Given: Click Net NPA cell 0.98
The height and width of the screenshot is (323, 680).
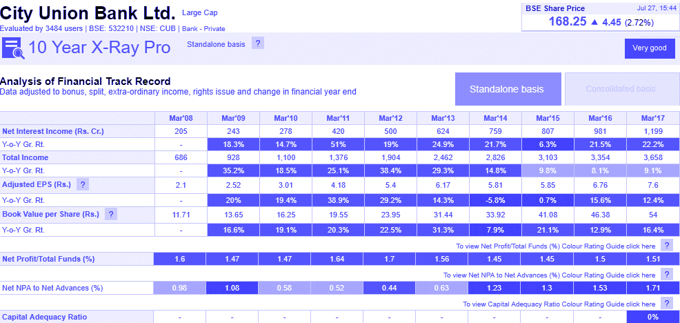Looking at the screenshot, I should point(179,288).
